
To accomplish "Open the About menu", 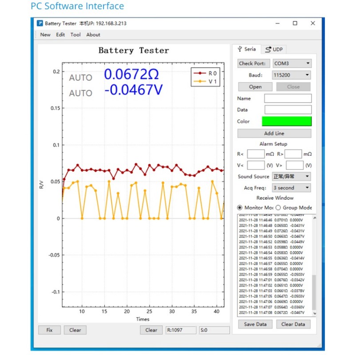I will [x=93, y=35].
